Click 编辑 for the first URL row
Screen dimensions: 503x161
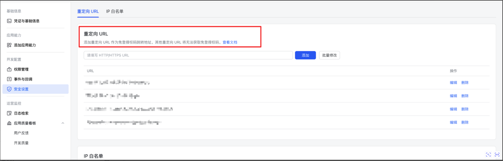pos(453,82)
